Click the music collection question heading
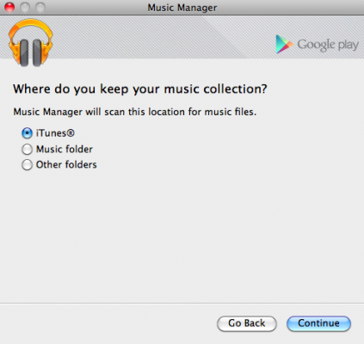The image size is (364, 344). [140, 89]
